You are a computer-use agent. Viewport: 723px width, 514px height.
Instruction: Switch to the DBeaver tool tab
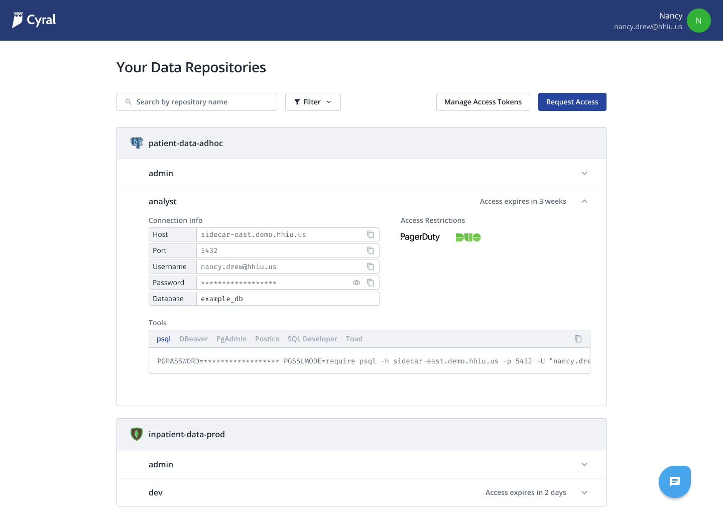pyautogui.click(x=194, y=339)
